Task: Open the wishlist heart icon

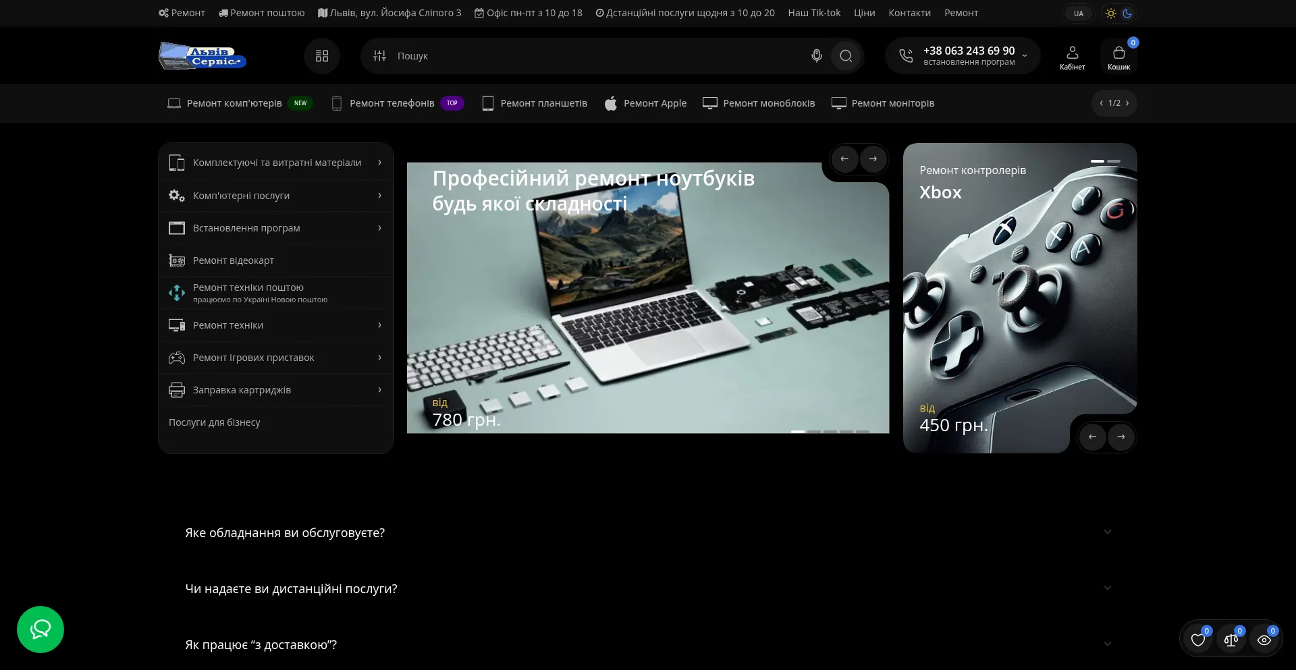Action: point(1198,640)
